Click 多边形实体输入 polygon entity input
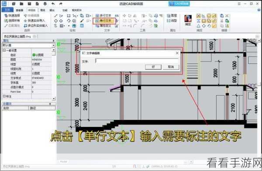Image resolution: width=262 pixels, height=171 pixels. click(x=36, y=26)
